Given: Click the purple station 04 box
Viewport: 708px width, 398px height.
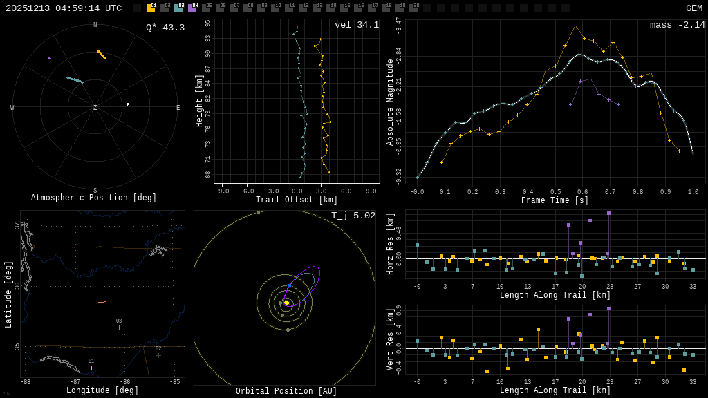Looking at the screenshot, I should 192,8.
